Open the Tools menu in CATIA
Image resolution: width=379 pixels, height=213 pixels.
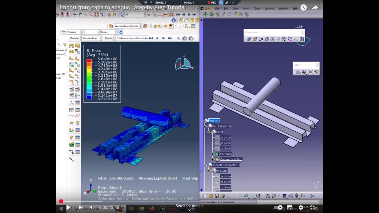click(257, 9)
